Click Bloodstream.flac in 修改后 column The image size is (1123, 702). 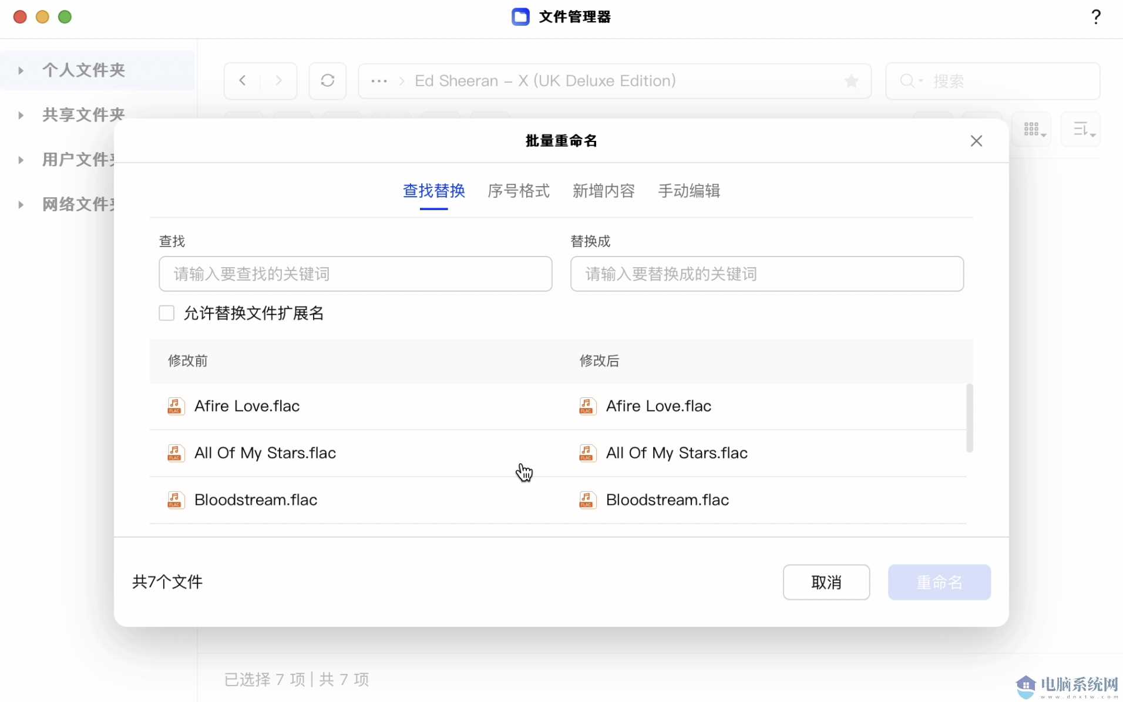click(667, 500)
